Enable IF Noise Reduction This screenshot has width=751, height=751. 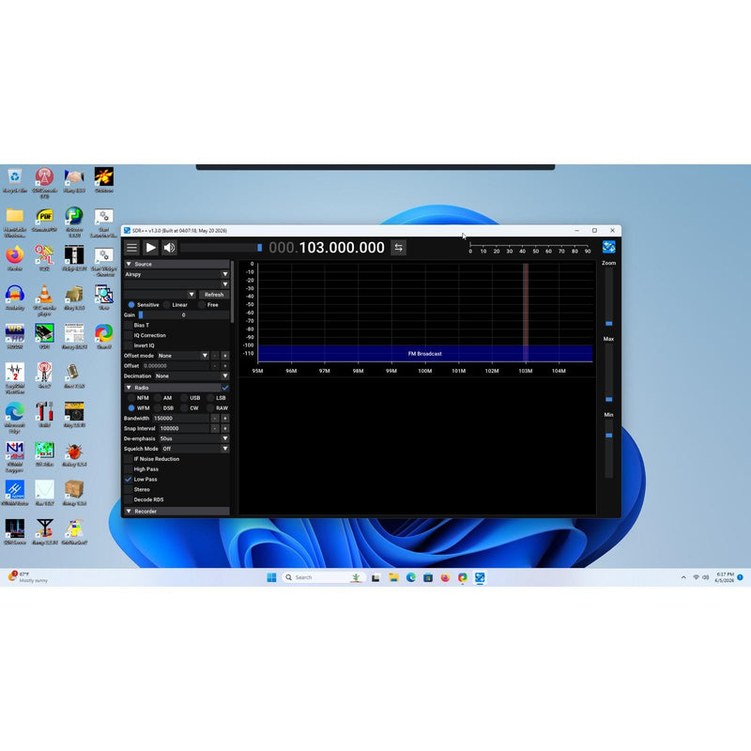tap(129, 459)
